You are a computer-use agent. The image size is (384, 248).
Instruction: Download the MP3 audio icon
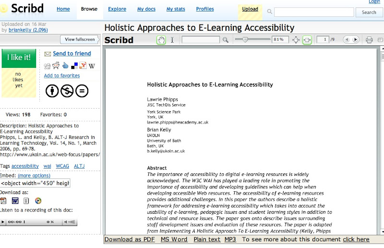(x=38, y=200)
